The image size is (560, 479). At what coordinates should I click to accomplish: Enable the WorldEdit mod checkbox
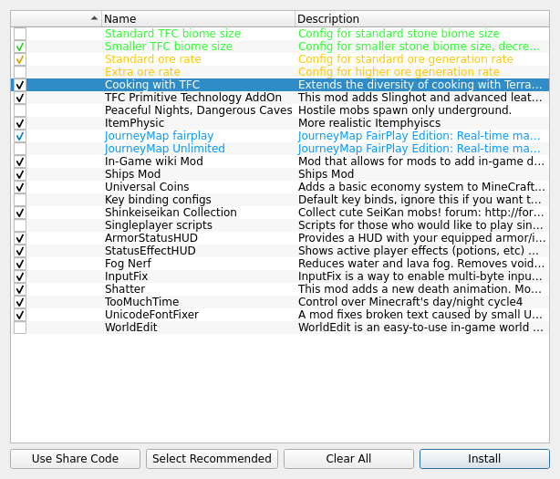pos(20,328)
